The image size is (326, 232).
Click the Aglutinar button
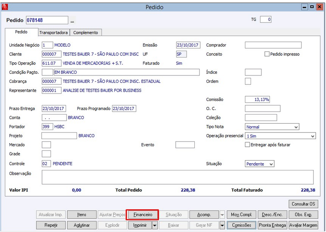pos(82,225)
